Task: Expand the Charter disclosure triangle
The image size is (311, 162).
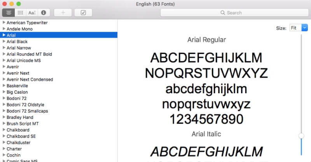Action: 4,149
